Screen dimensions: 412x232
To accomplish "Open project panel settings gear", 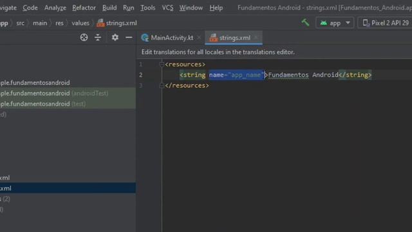I will [x=115, y=37].
